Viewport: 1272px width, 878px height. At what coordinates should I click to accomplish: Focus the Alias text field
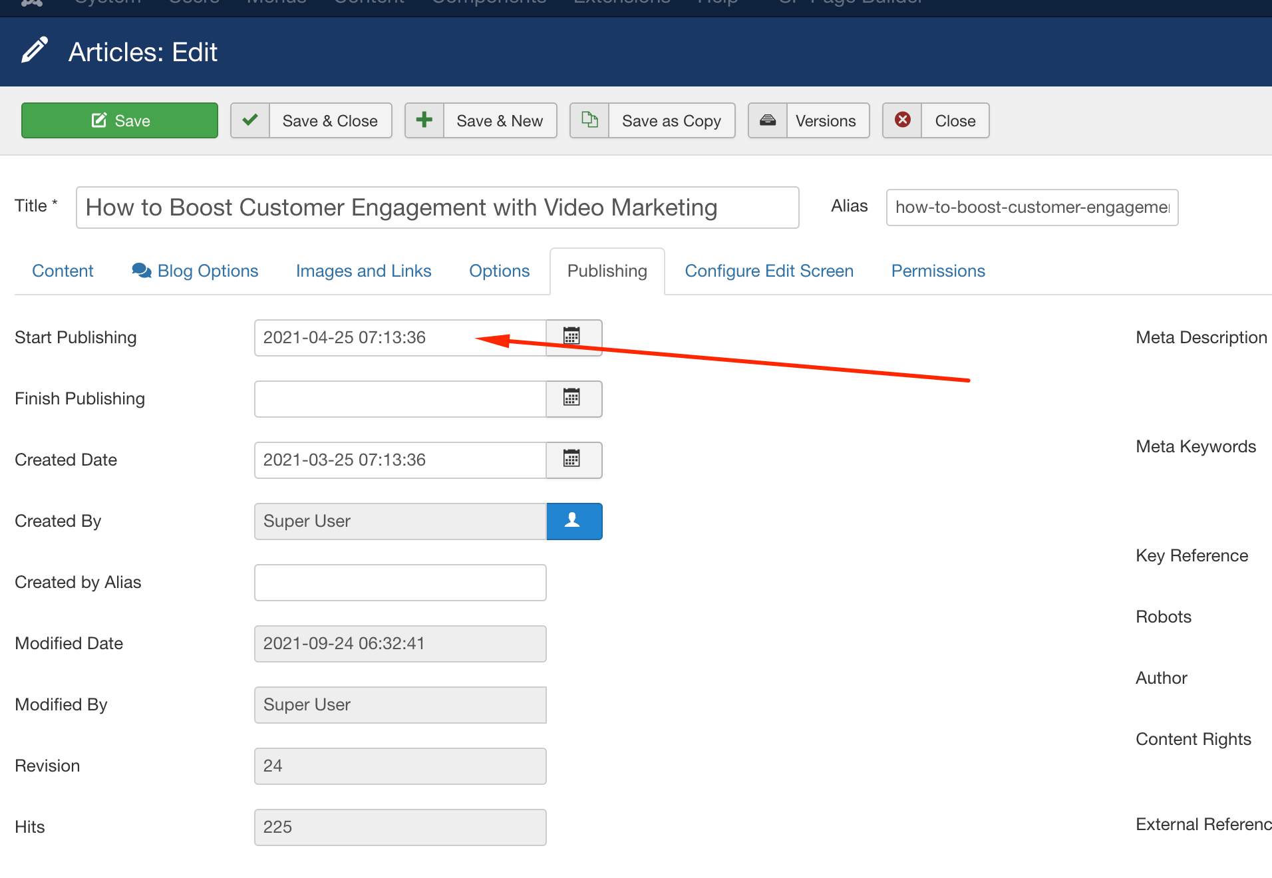pos(1031,208)
